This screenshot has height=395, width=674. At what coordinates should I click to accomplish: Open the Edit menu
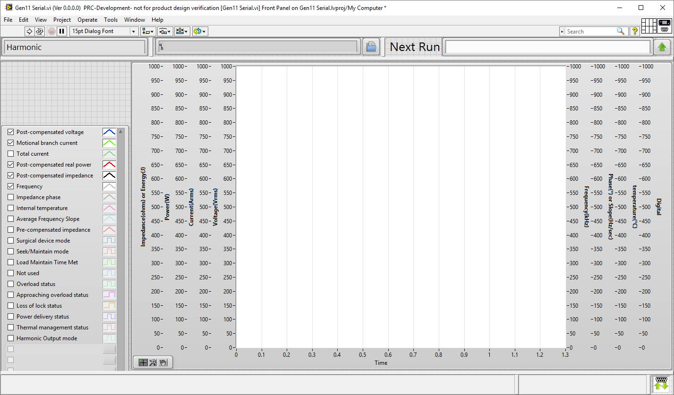click(24, 20)
